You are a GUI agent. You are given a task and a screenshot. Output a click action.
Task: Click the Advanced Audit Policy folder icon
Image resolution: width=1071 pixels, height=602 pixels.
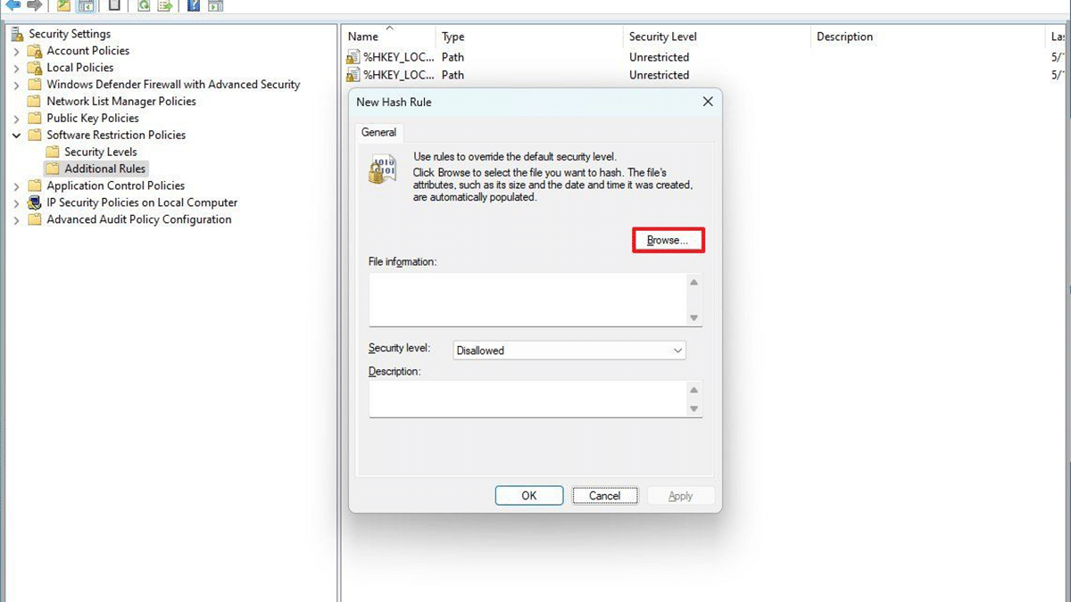35,219
